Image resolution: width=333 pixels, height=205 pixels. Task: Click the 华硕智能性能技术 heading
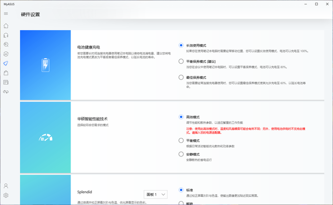pyautogui.click(x=92, y=119)
